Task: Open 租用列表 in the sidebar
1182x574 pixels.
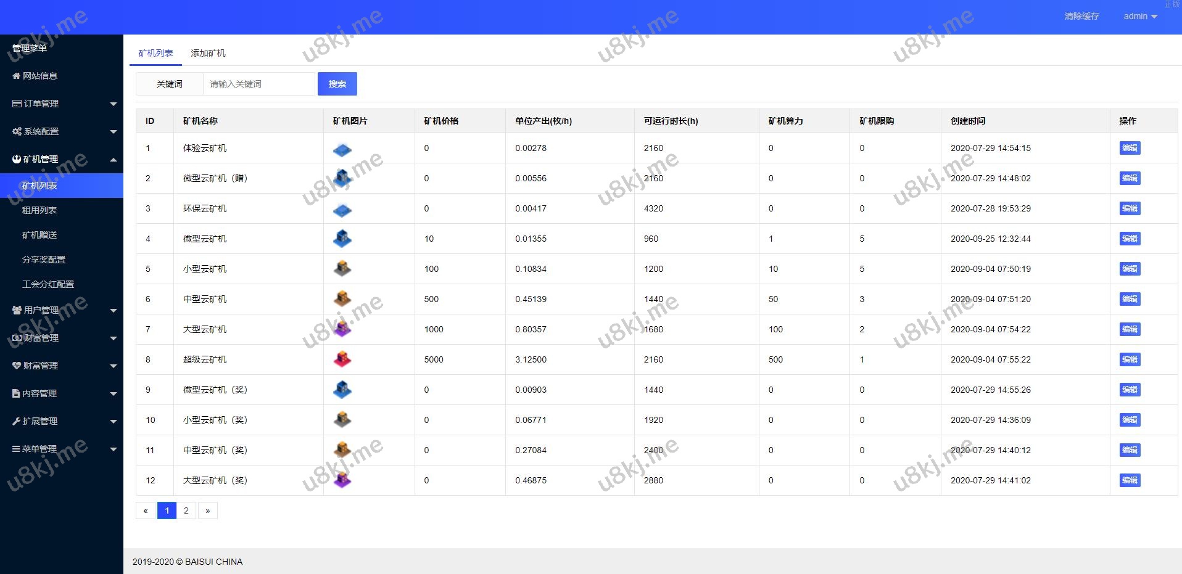Action: click(39, 210)
